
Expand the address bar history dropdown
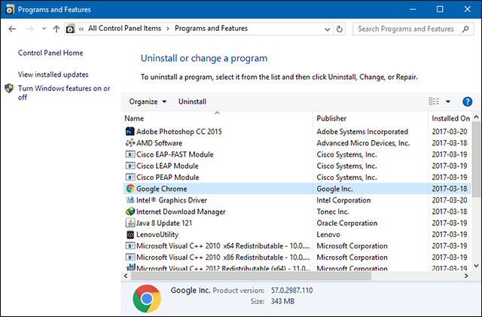point(328,29)
